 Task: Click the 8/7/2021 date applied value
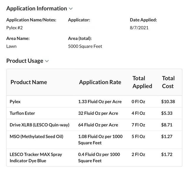pos(139,28)
